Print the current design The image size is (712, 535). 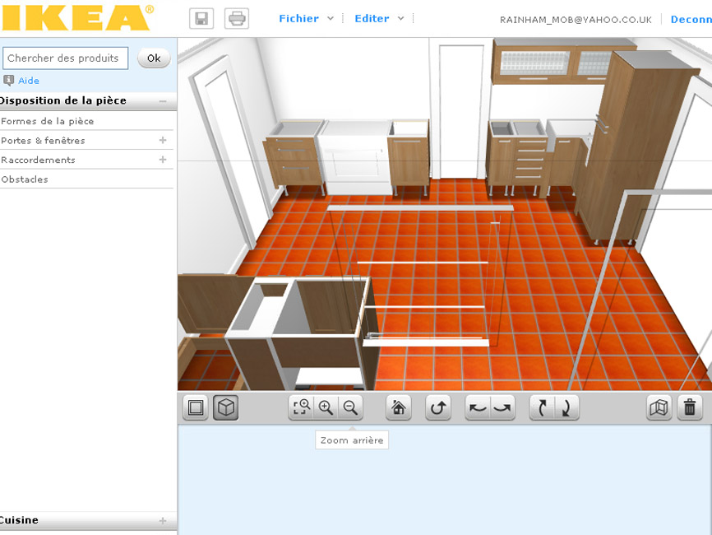pos(237,17)
